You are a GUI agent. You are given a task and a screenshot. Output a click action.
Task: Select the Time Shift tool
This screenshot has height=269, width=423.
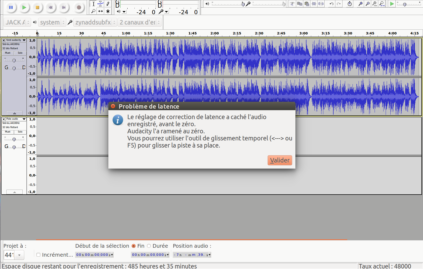[x=100, y=11]
